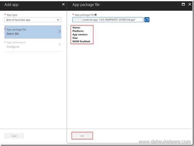194x146 pixels.
Task: Click the Platform label
Action: 78,31
